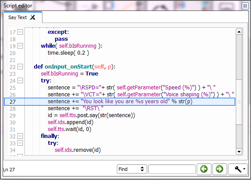Click in the search text field
The height and width of the screenshot is (180, 251).
pyautogui.click(x=172, y=169)
